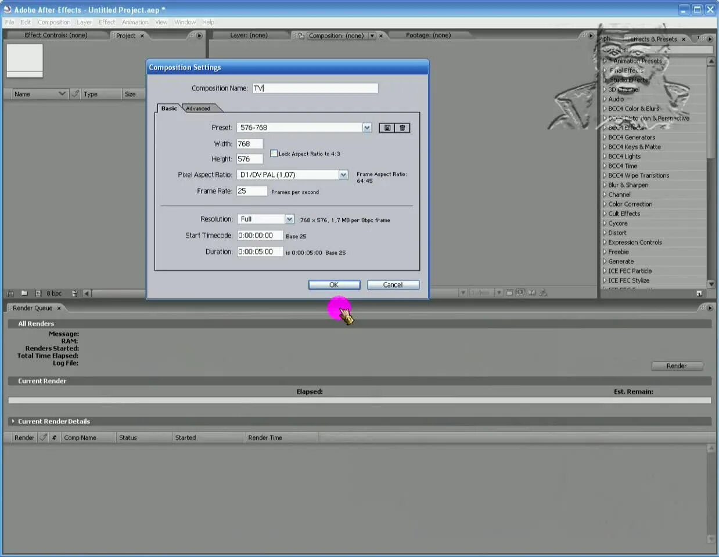Open the Window menu
The image size is (719, 557).
click(185, 22)
